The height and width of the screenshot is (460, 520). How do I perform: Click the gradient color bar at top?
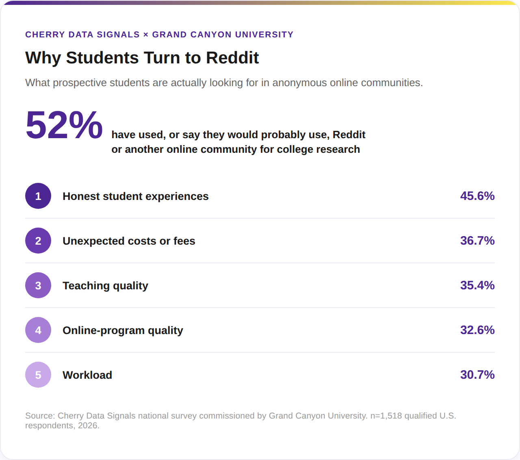(260, 2)
